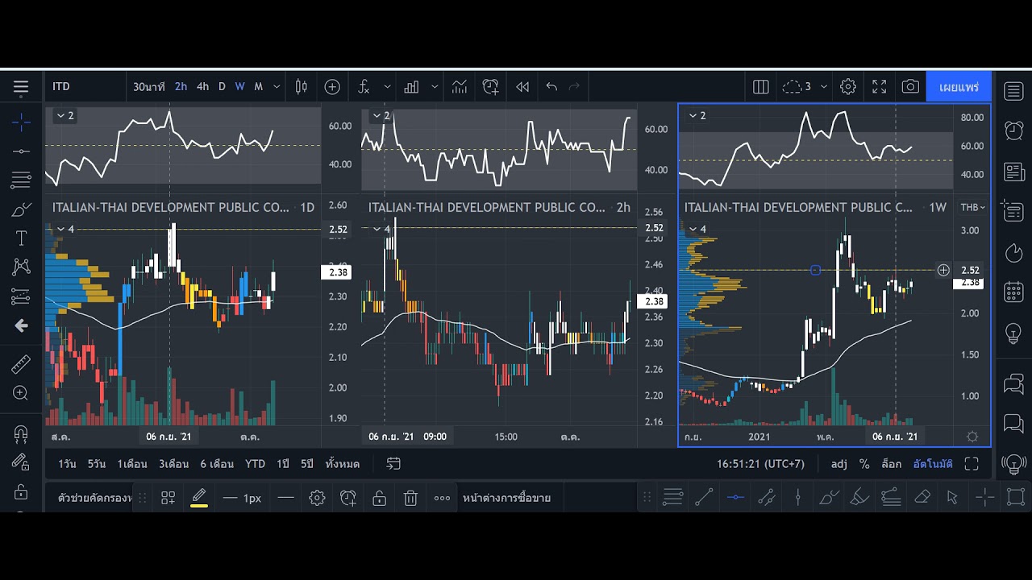Viewport: 1032px width, 580px height.
Task: Toggle stay-in-drawing-mode pencil lock
Action: tap(21, 462)
